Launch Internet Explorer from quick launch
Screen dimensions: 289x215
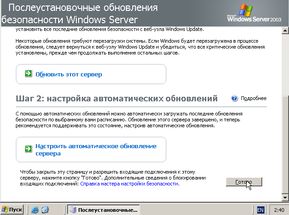(35, 210)
